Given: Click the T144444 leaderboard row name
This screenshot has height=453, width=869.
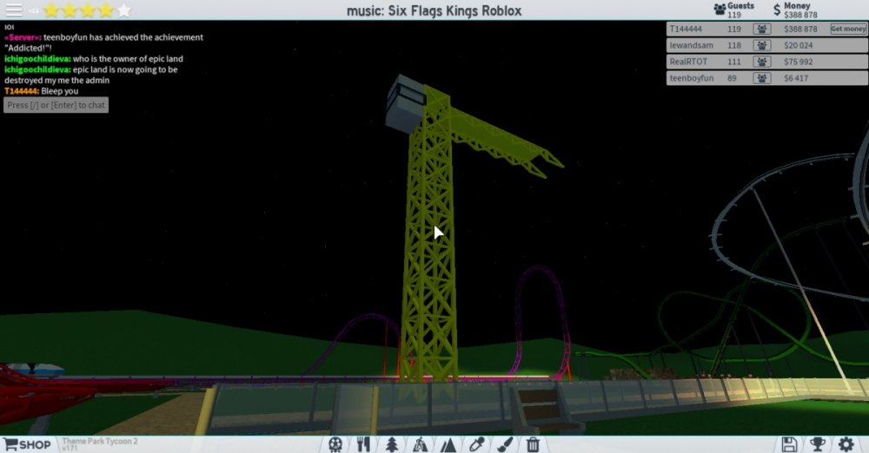Looking at the screenshot, I should pyautogui.click(x=685, y=29).
